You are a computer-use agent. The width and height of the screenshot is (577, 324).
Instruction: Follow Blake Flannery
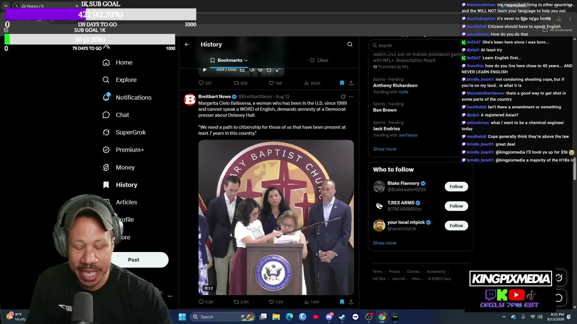(456, 187)
